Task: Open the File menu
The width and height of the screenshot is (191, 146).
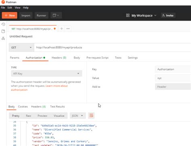Action: 3,8
